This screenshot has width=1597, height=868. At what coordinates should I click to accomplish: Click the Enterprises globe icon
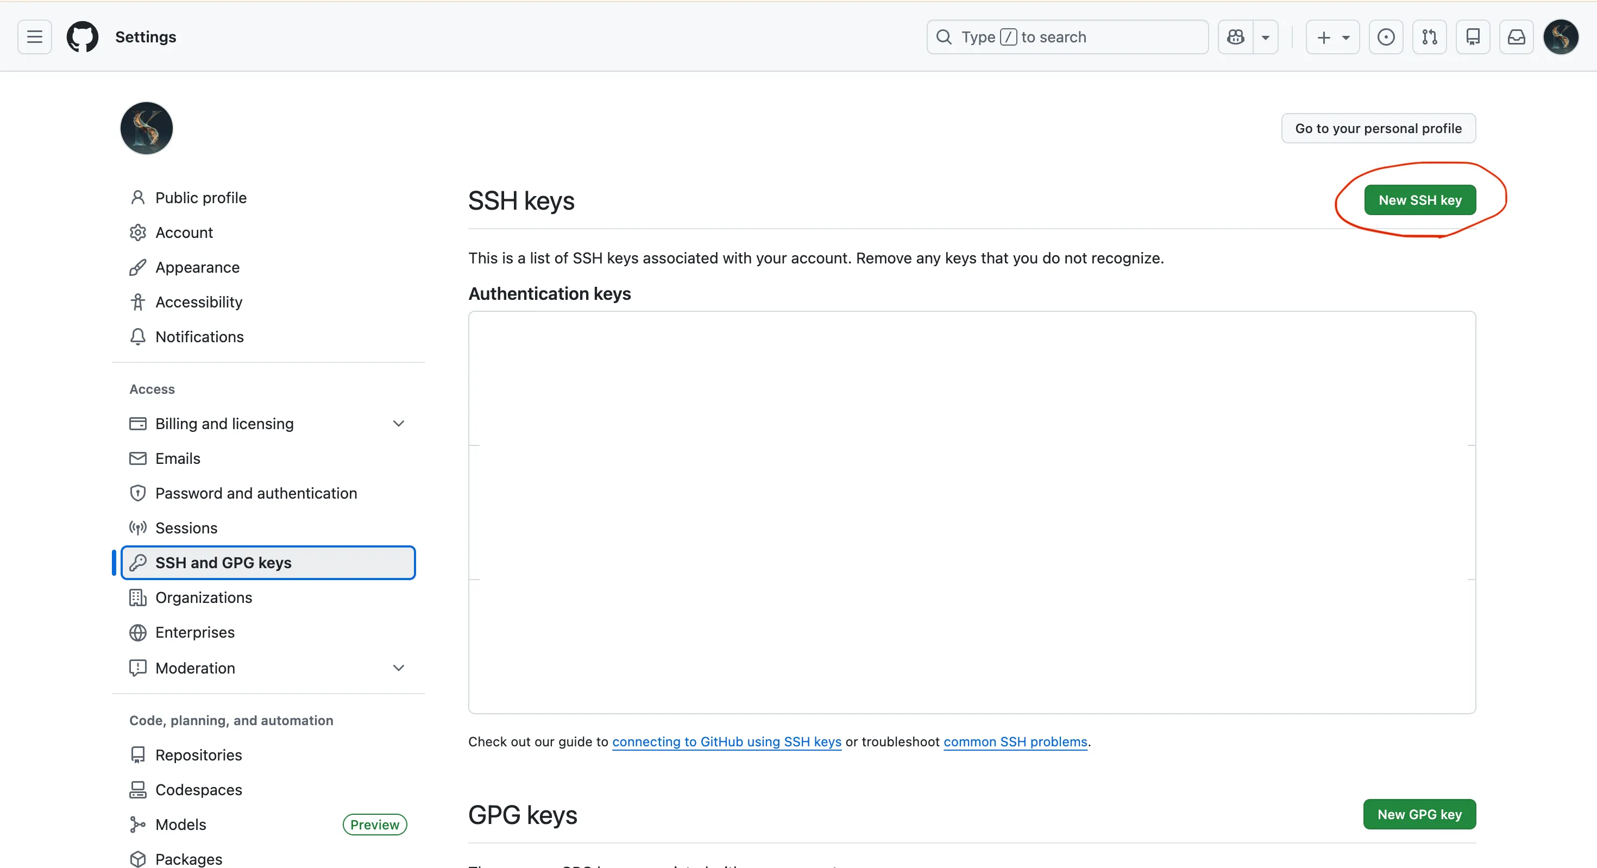(137, 632)
